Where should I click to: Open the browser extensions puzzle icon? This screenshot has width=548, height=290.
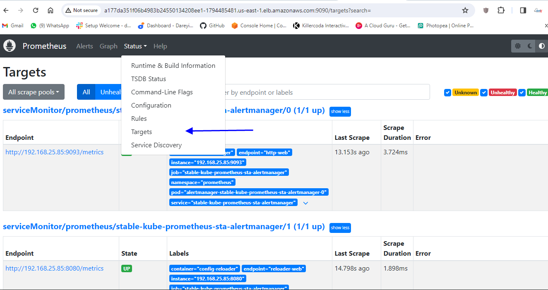(501, 10)
